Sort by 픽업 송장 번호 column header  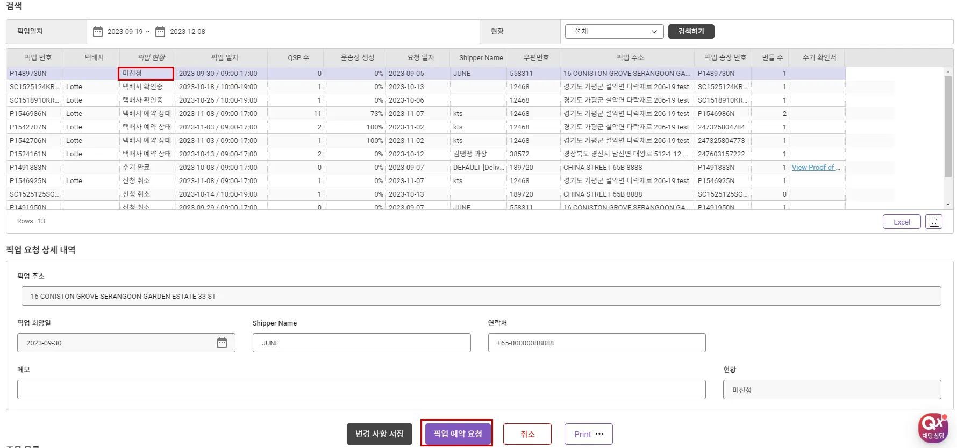(723, 57)
